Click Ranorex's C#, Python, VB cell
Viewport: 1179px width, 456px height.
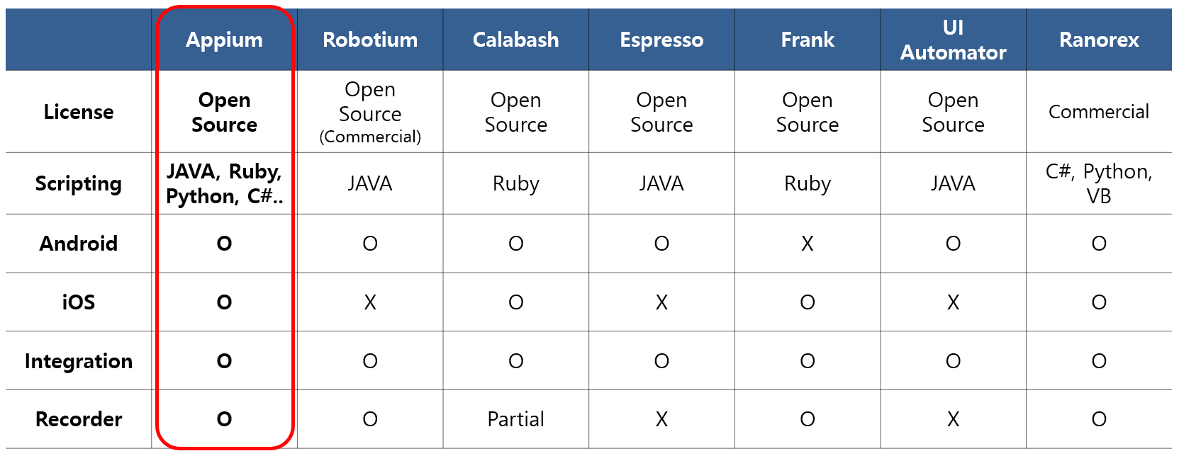pyautogui.click(x=1099, y=184)
